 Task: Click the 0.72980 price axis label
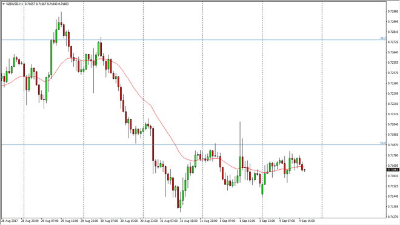click(x=393, y=12)
